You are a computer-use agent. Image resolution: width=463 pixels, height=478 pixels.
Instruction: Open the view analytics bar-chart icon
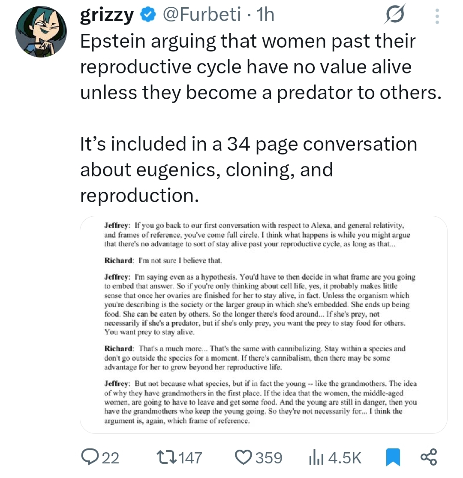pos(316,457)
